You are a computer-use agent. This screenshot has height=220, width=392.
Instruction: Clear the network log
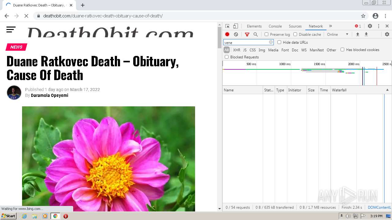(236, 35)
